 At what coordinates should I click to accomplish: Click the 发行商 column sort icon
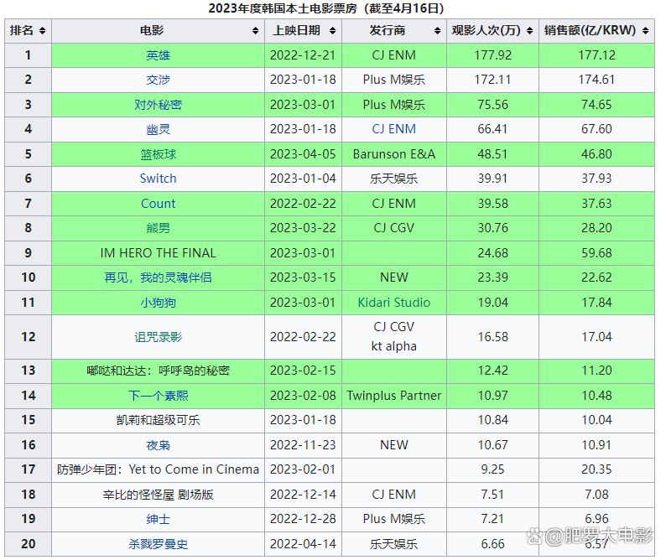coord(436,31)
